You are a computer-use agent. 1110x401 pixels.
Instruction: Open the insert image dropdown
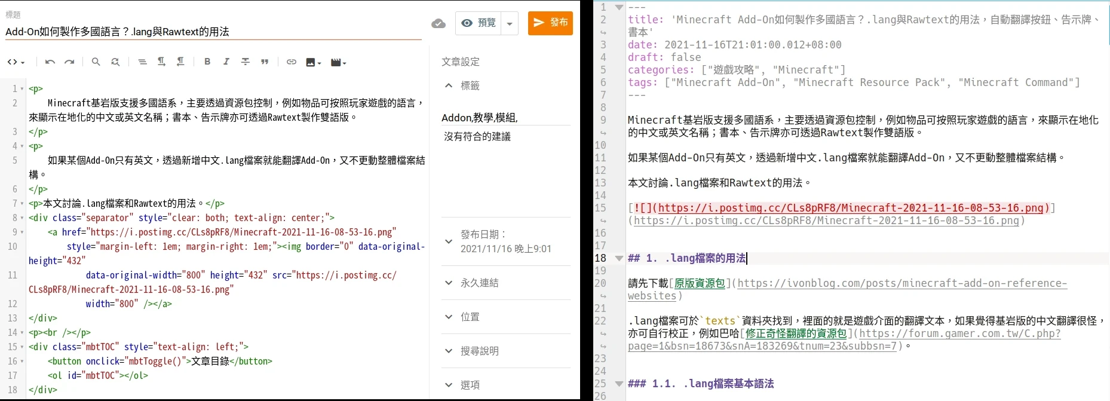coord(313,62)
